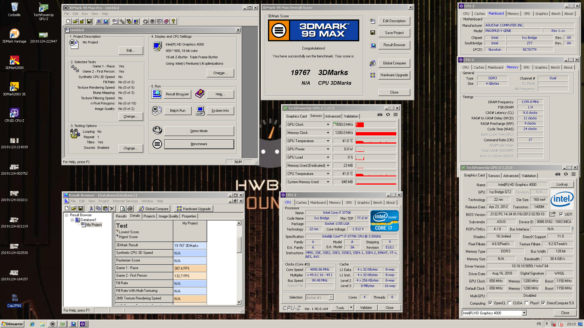This screenshot has height=328, width=584.
Task: Open Image Quality tab in Result Browser
Action: pyautogui.click(x=169, y=216)
